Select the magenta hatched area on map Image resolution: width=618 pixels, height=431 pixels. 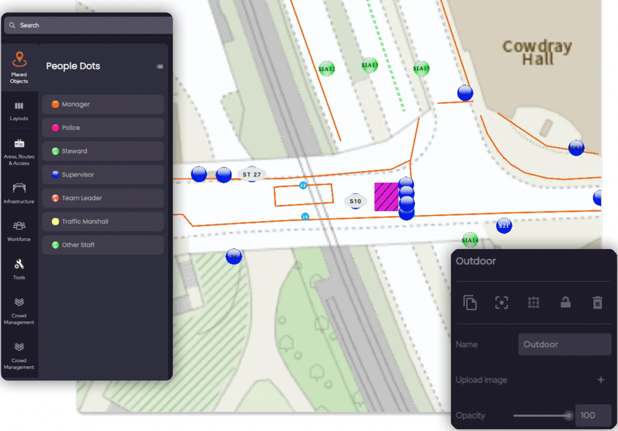tap(386, 197)
